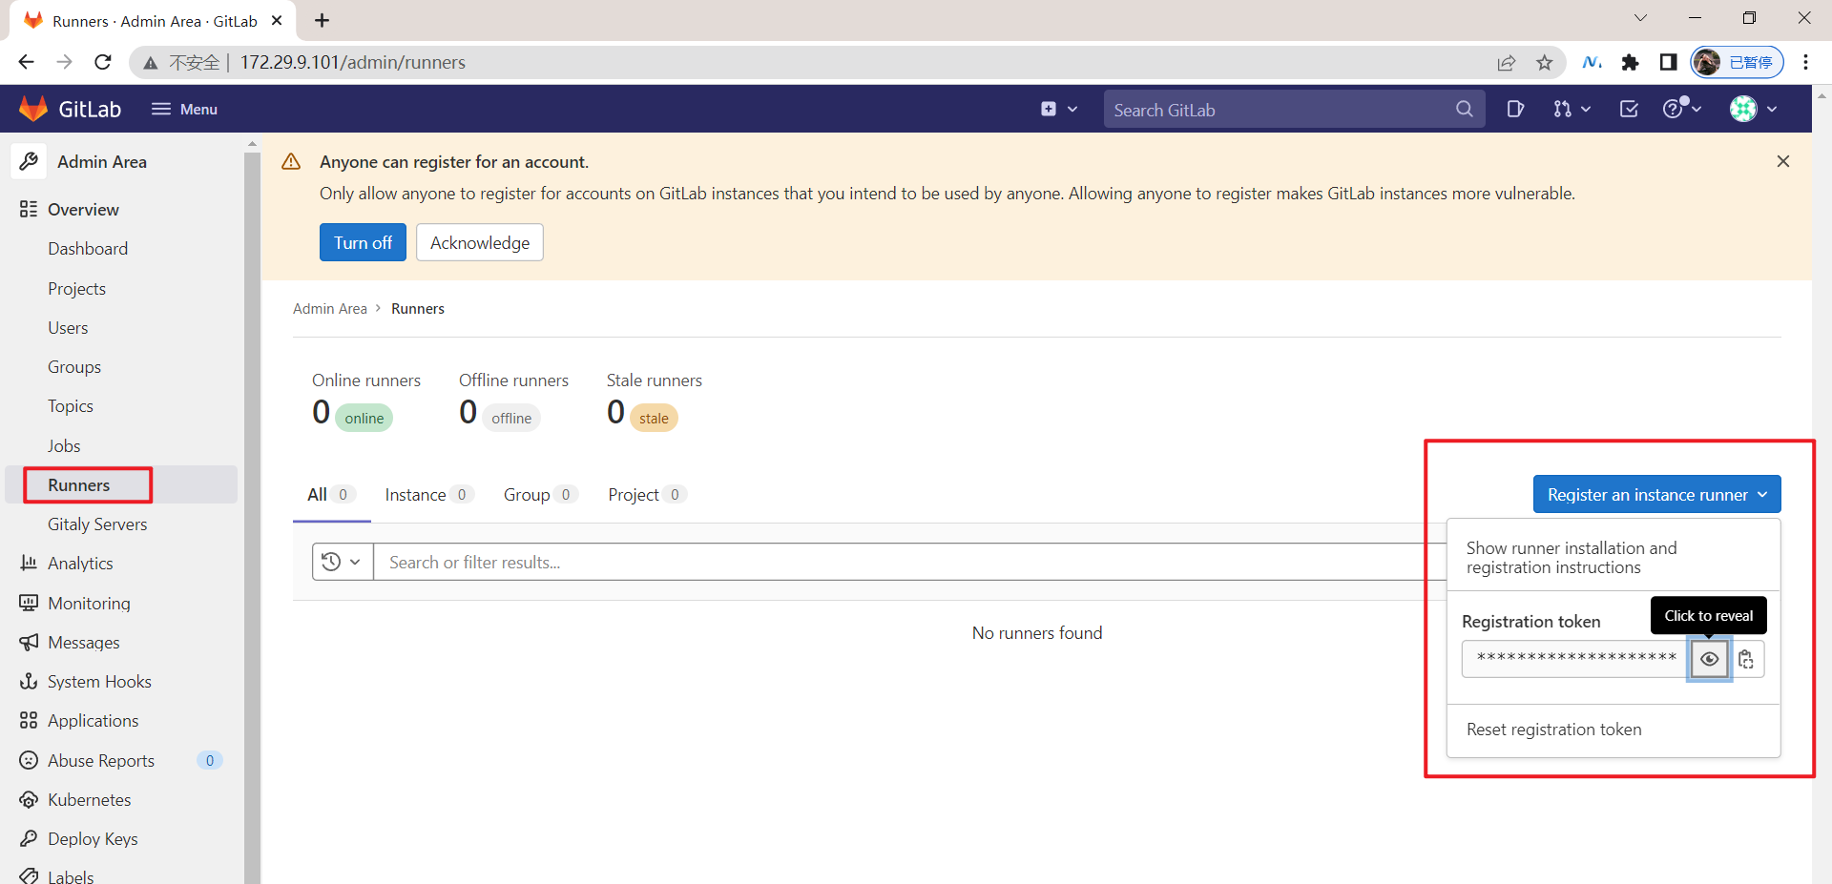This screenshot has height=884, width=1832.
Task: Switch to the Instance runners tab
Action: (x=429, y=494)
